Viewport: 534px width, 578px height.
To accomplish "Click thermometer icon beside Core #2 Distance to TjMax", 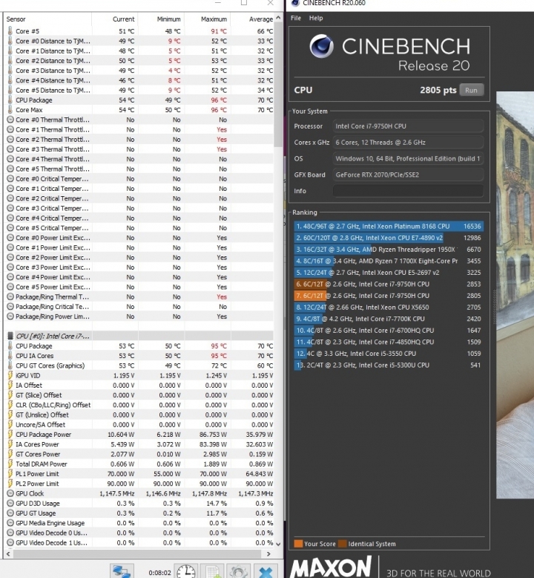I will [10, 60].
